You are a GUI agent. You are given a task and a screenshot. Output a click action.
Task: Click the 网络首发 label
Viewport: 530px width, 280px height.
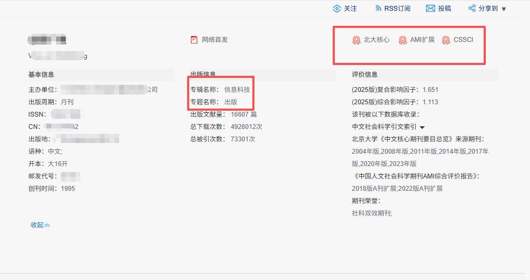click(x=215, y=40)
